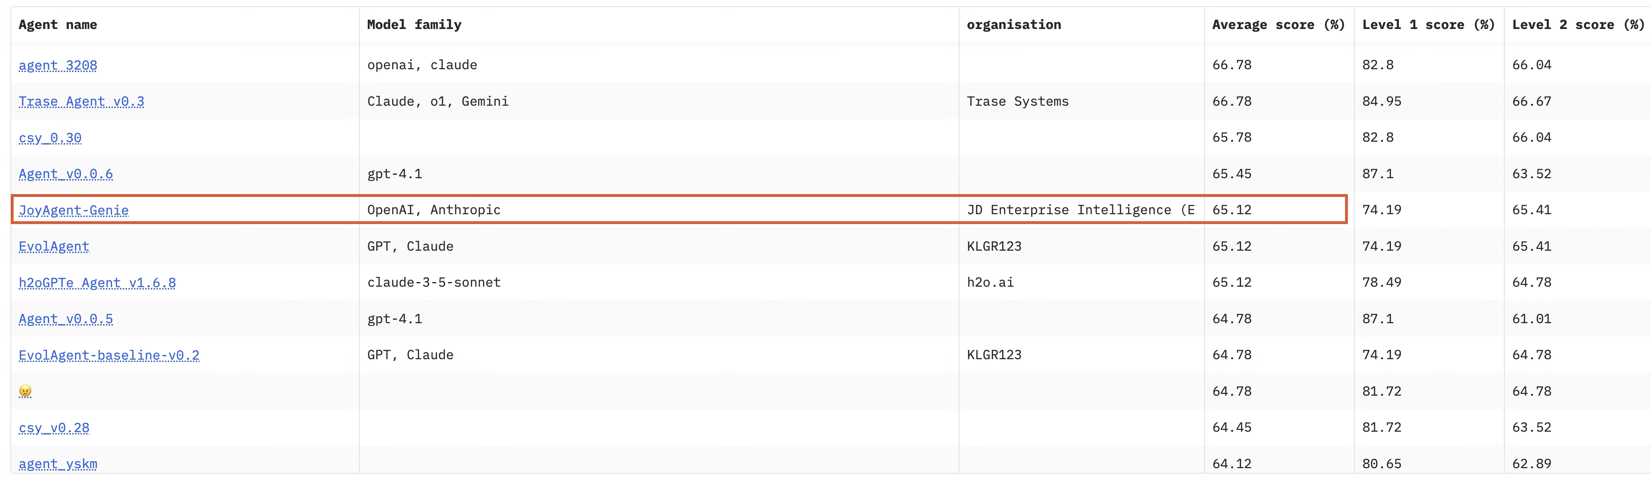The height and width of the screenshot is (478, 1651).
Task: Sort table by Average score column
Action: (x=1277, y=24)
